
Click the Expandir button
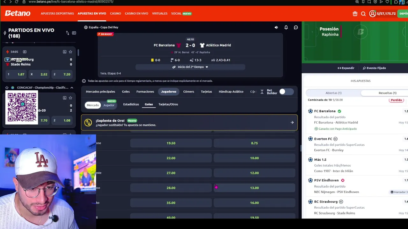tap(346, 68)
